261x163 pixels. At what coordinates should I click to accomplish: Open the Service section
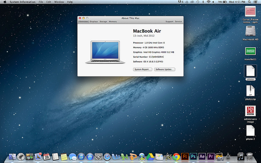[179, 22]
